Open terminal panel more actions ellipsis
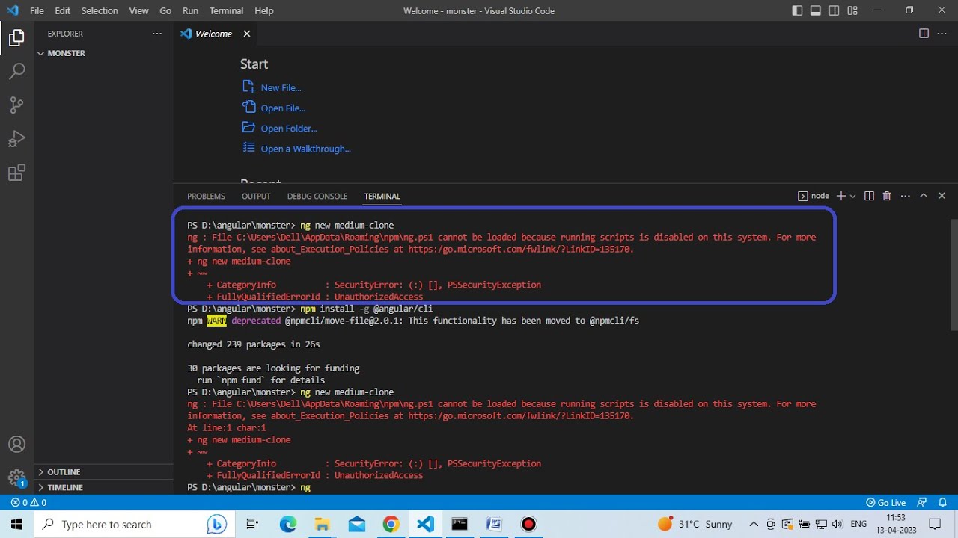Viewport: 958px width, 538px height. [x=906, y=196]
